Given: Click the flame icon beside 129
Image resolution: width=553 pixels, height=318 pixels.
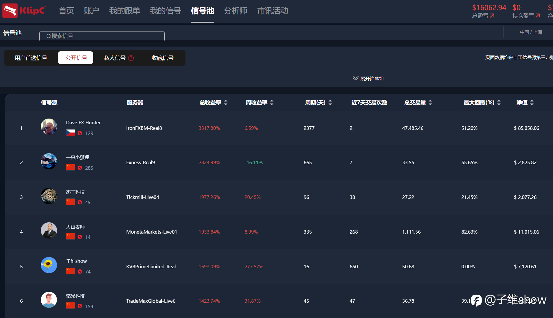Looking at the screenshot, I should coord(80,133).
